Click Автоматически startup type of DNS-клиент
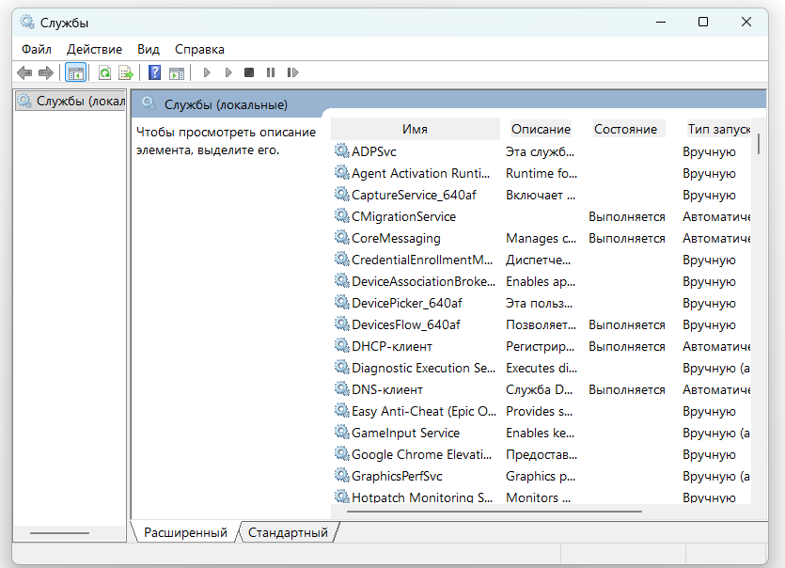The width and height of the screenshot is (785, 568). (x=716, y=389)
